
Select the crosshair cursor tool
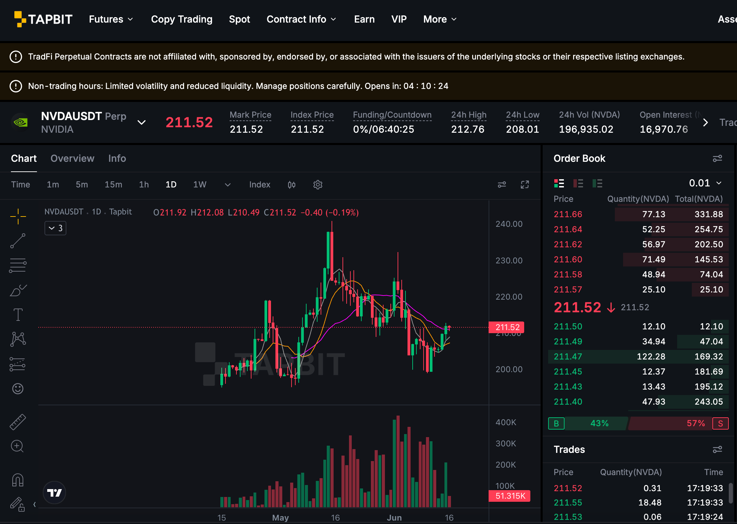tap(18, 217)
